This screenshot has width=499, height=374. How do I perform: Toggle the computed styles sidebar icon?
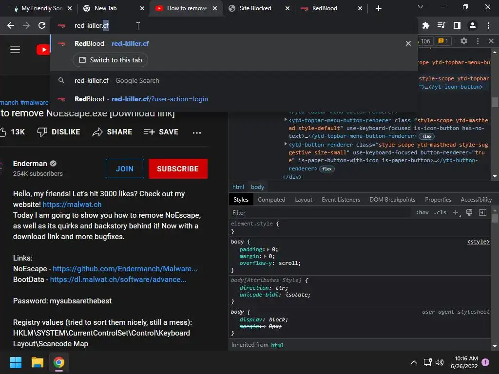[482, 213]
